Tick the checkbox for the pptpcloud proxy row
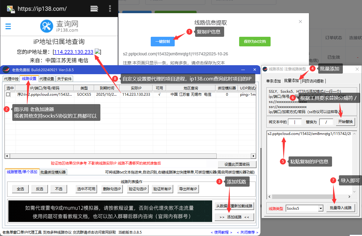Image resolution: width=362 pixels, height=236 pixels. 8,94
